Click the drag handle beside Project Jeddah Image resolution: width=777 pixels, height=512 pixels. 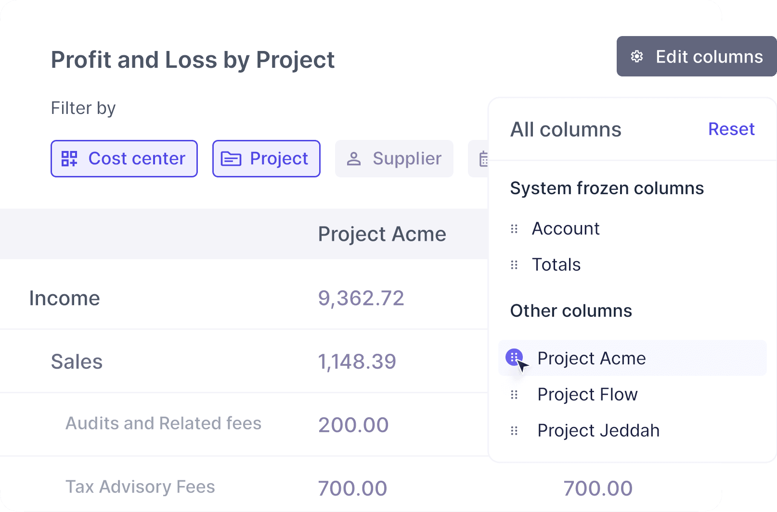click(x=514, y=430)
